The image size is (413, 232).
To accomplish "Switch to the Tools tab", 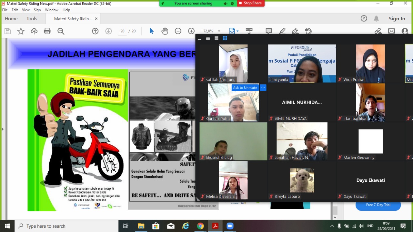I will (x=32, y=18).
